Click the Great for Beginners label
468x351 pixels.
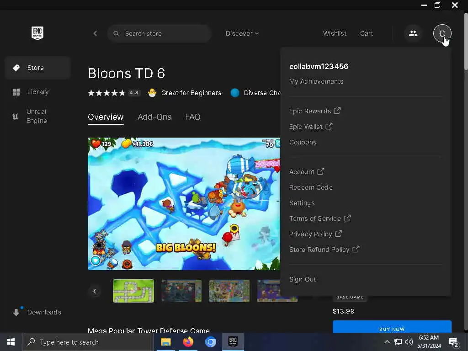pyautogui.click(x=191, y=93)
